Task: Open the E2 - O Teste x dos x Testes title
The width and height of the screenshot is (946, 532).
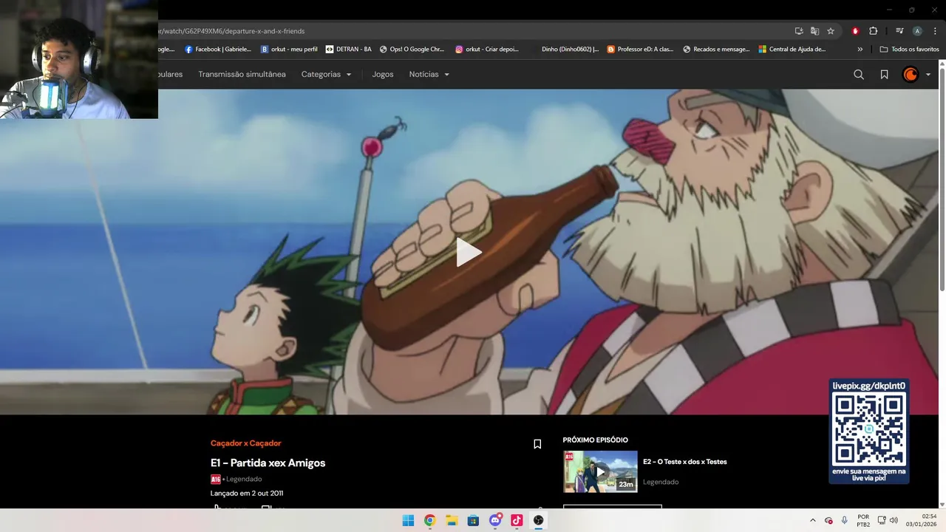Action: click(684, 462)
